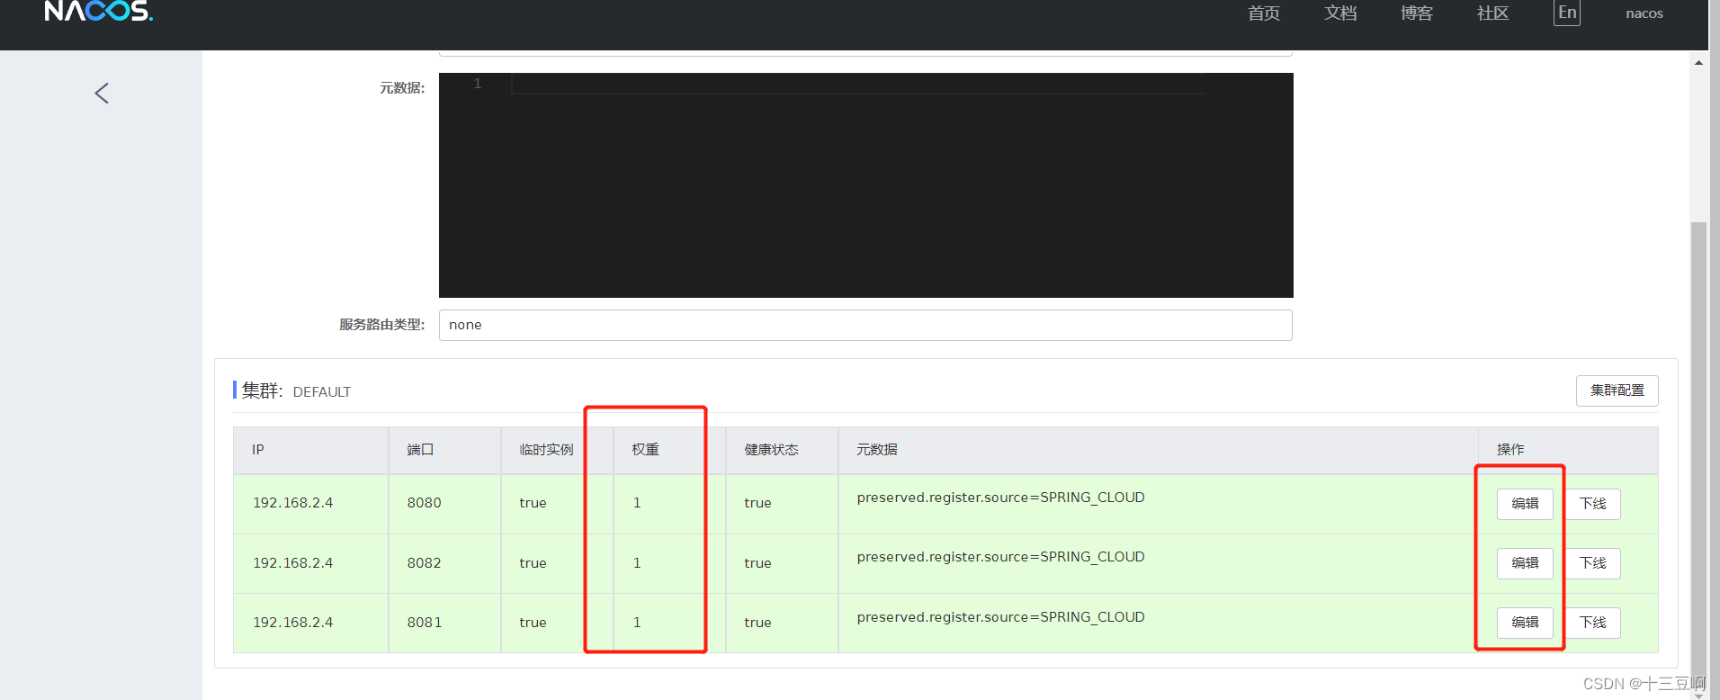The width and height of the screenshot is (1720, 700).
Task: Take the port 8082 instance offline
Action: coord(1593,563)
